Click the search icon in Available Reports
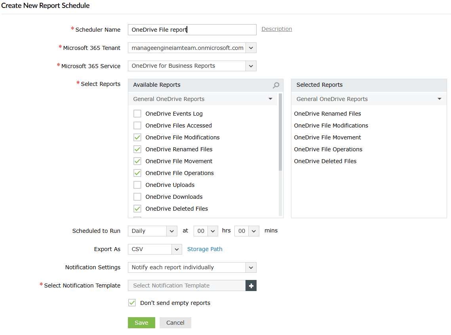This screenshot has width=451, height=335. (x=276, y=85)
